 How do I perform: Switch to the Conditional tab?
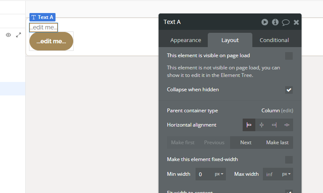[x=274, y=40]
